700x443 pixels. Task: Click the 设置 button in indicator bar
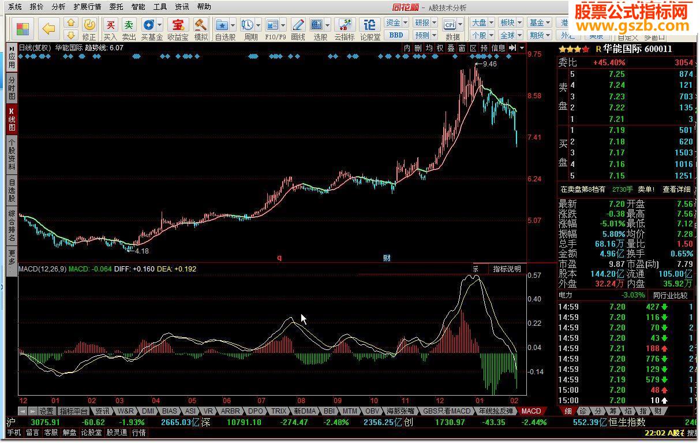46,411
